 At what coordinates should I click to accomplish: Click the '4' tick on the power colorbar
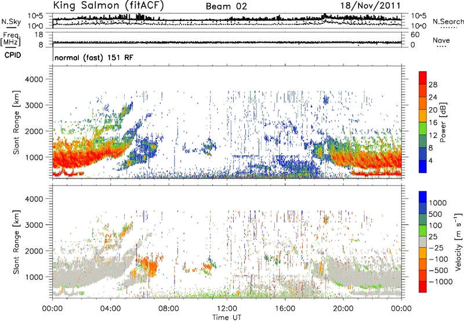(430, 160)
